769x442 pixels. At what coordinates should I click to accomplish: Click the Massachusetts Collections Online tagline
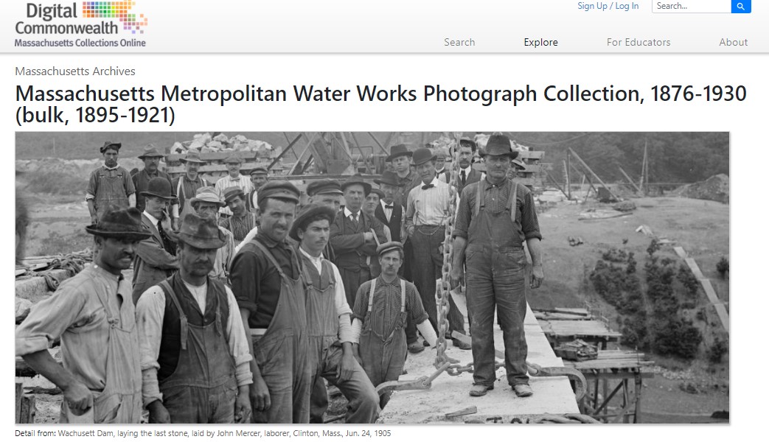pos(80,43)
